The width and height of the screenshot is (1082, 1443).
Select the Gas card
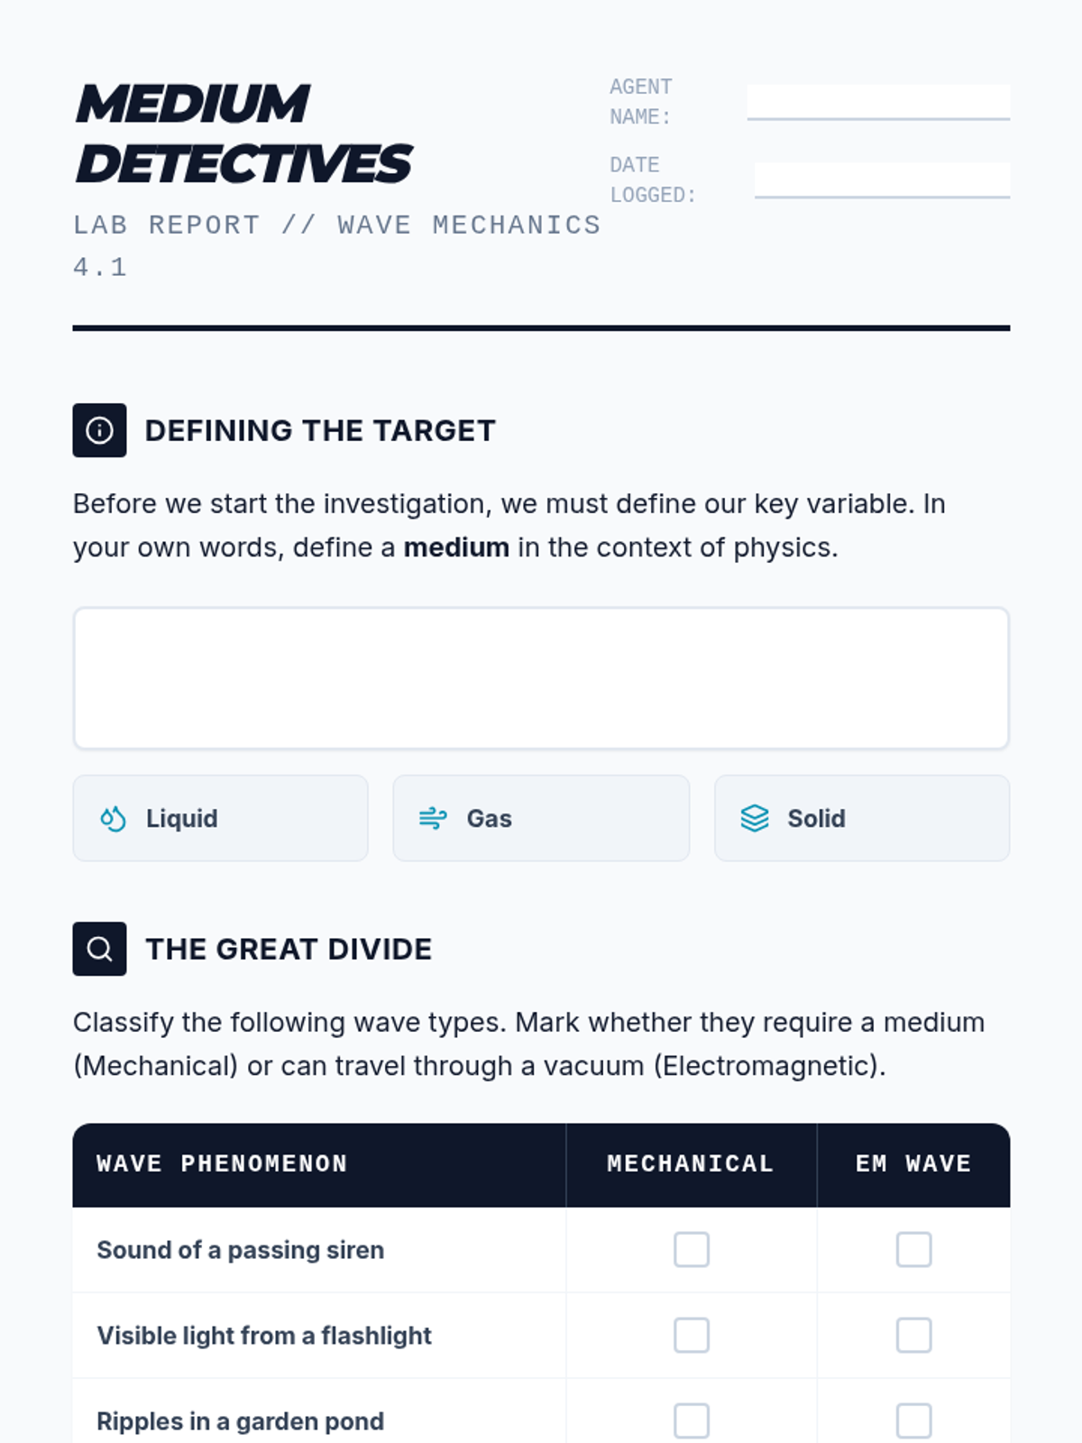click(541, 818)
